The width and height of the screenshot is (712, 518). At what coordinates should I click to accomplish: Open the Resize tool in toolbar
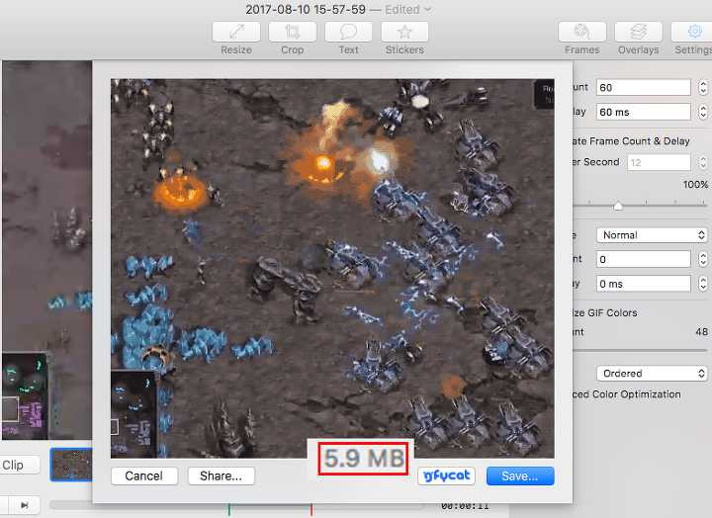click(236, 33)
